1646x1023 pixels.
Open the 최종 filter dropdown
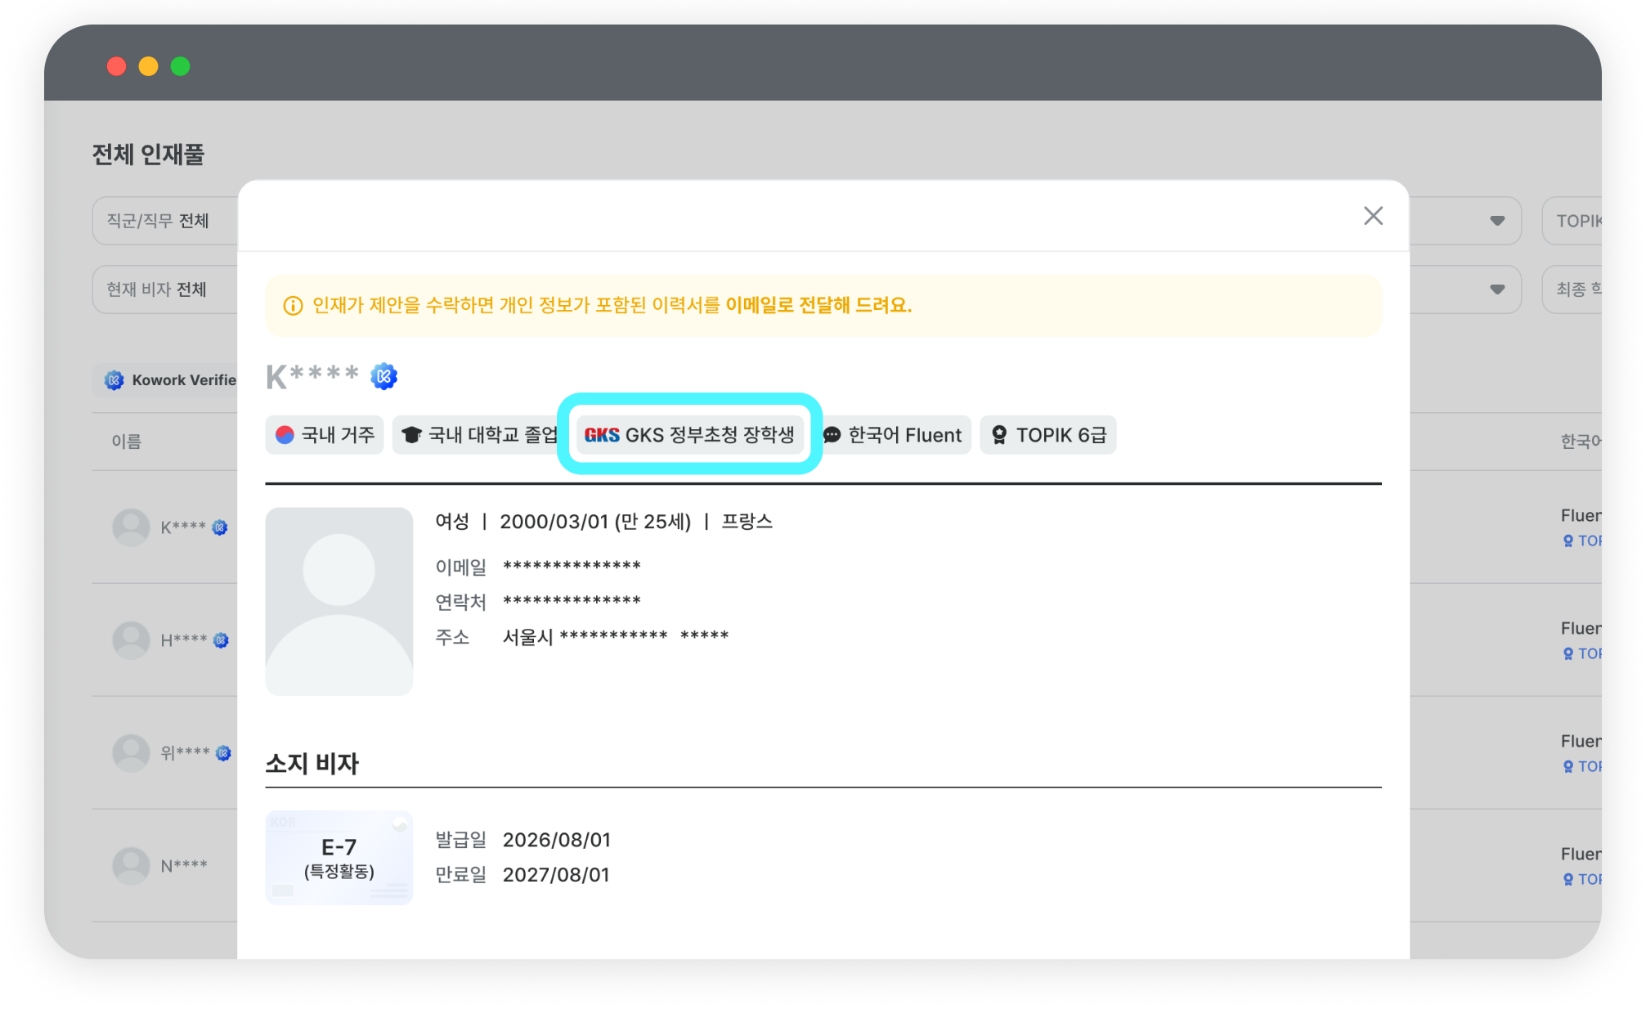1572,289
